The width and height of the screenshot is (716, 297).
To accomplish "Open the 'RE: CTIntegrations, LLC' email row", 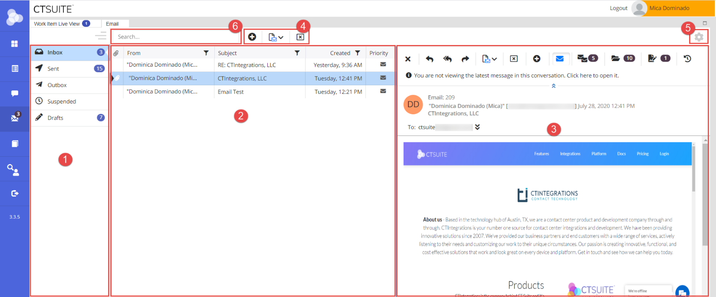I will tap(253, 65).
